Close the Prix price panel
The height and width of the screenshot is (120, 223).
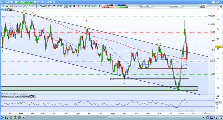pos(11,10)
